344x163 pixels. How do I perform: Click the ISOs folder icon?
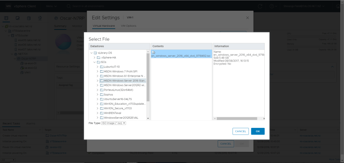tap(98, 62)
